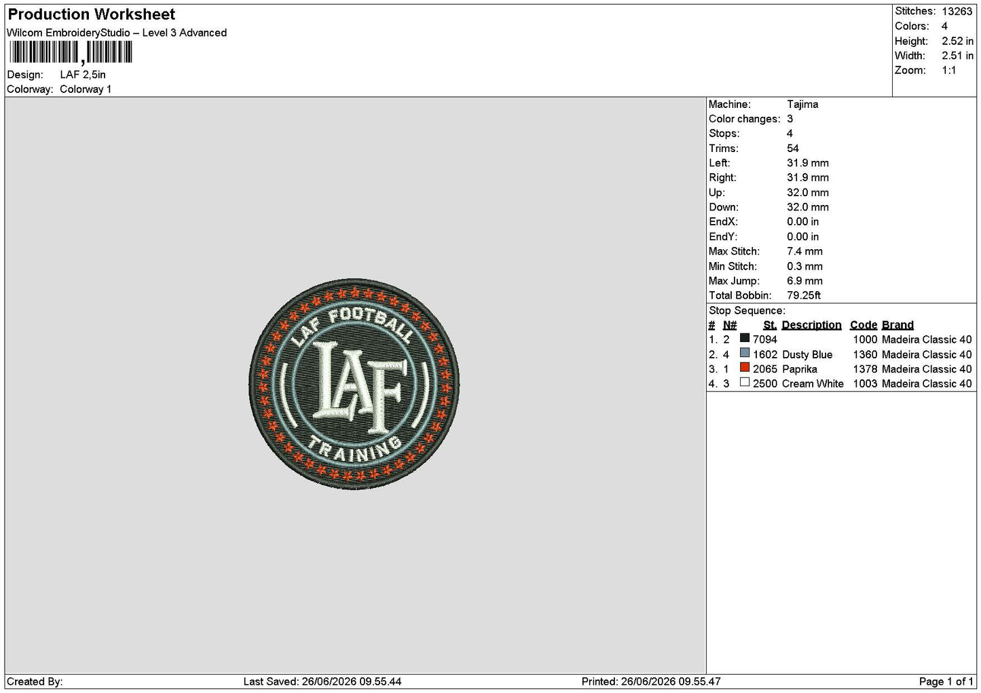Image resolution: width=981 pixels, height=693 pixels.
Task: Click the Stops value 4
Action: (790, 134)
